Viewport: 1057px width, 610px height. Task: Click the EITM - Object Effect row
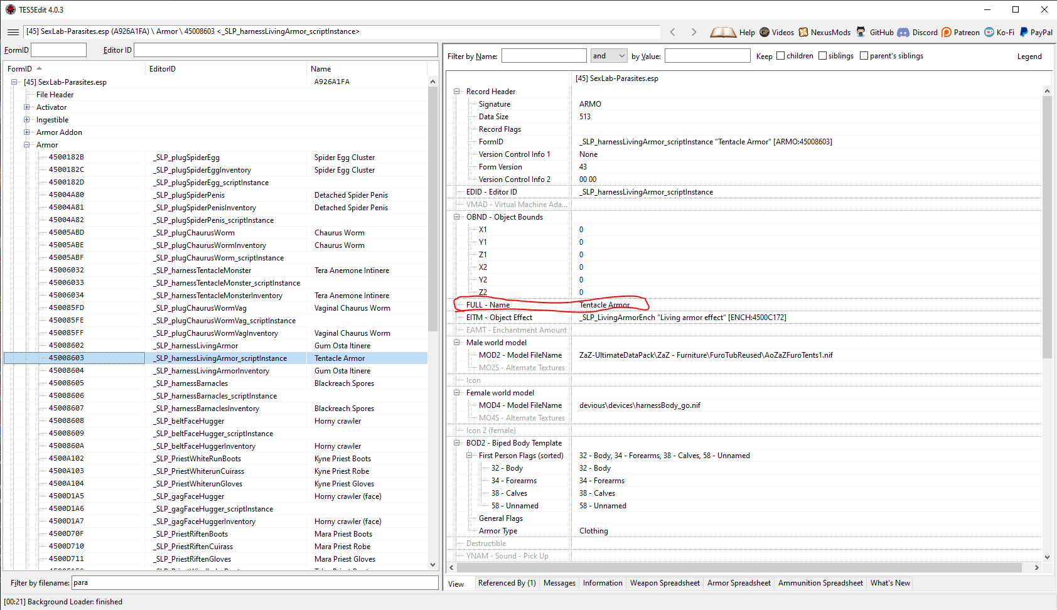[744, 318]
